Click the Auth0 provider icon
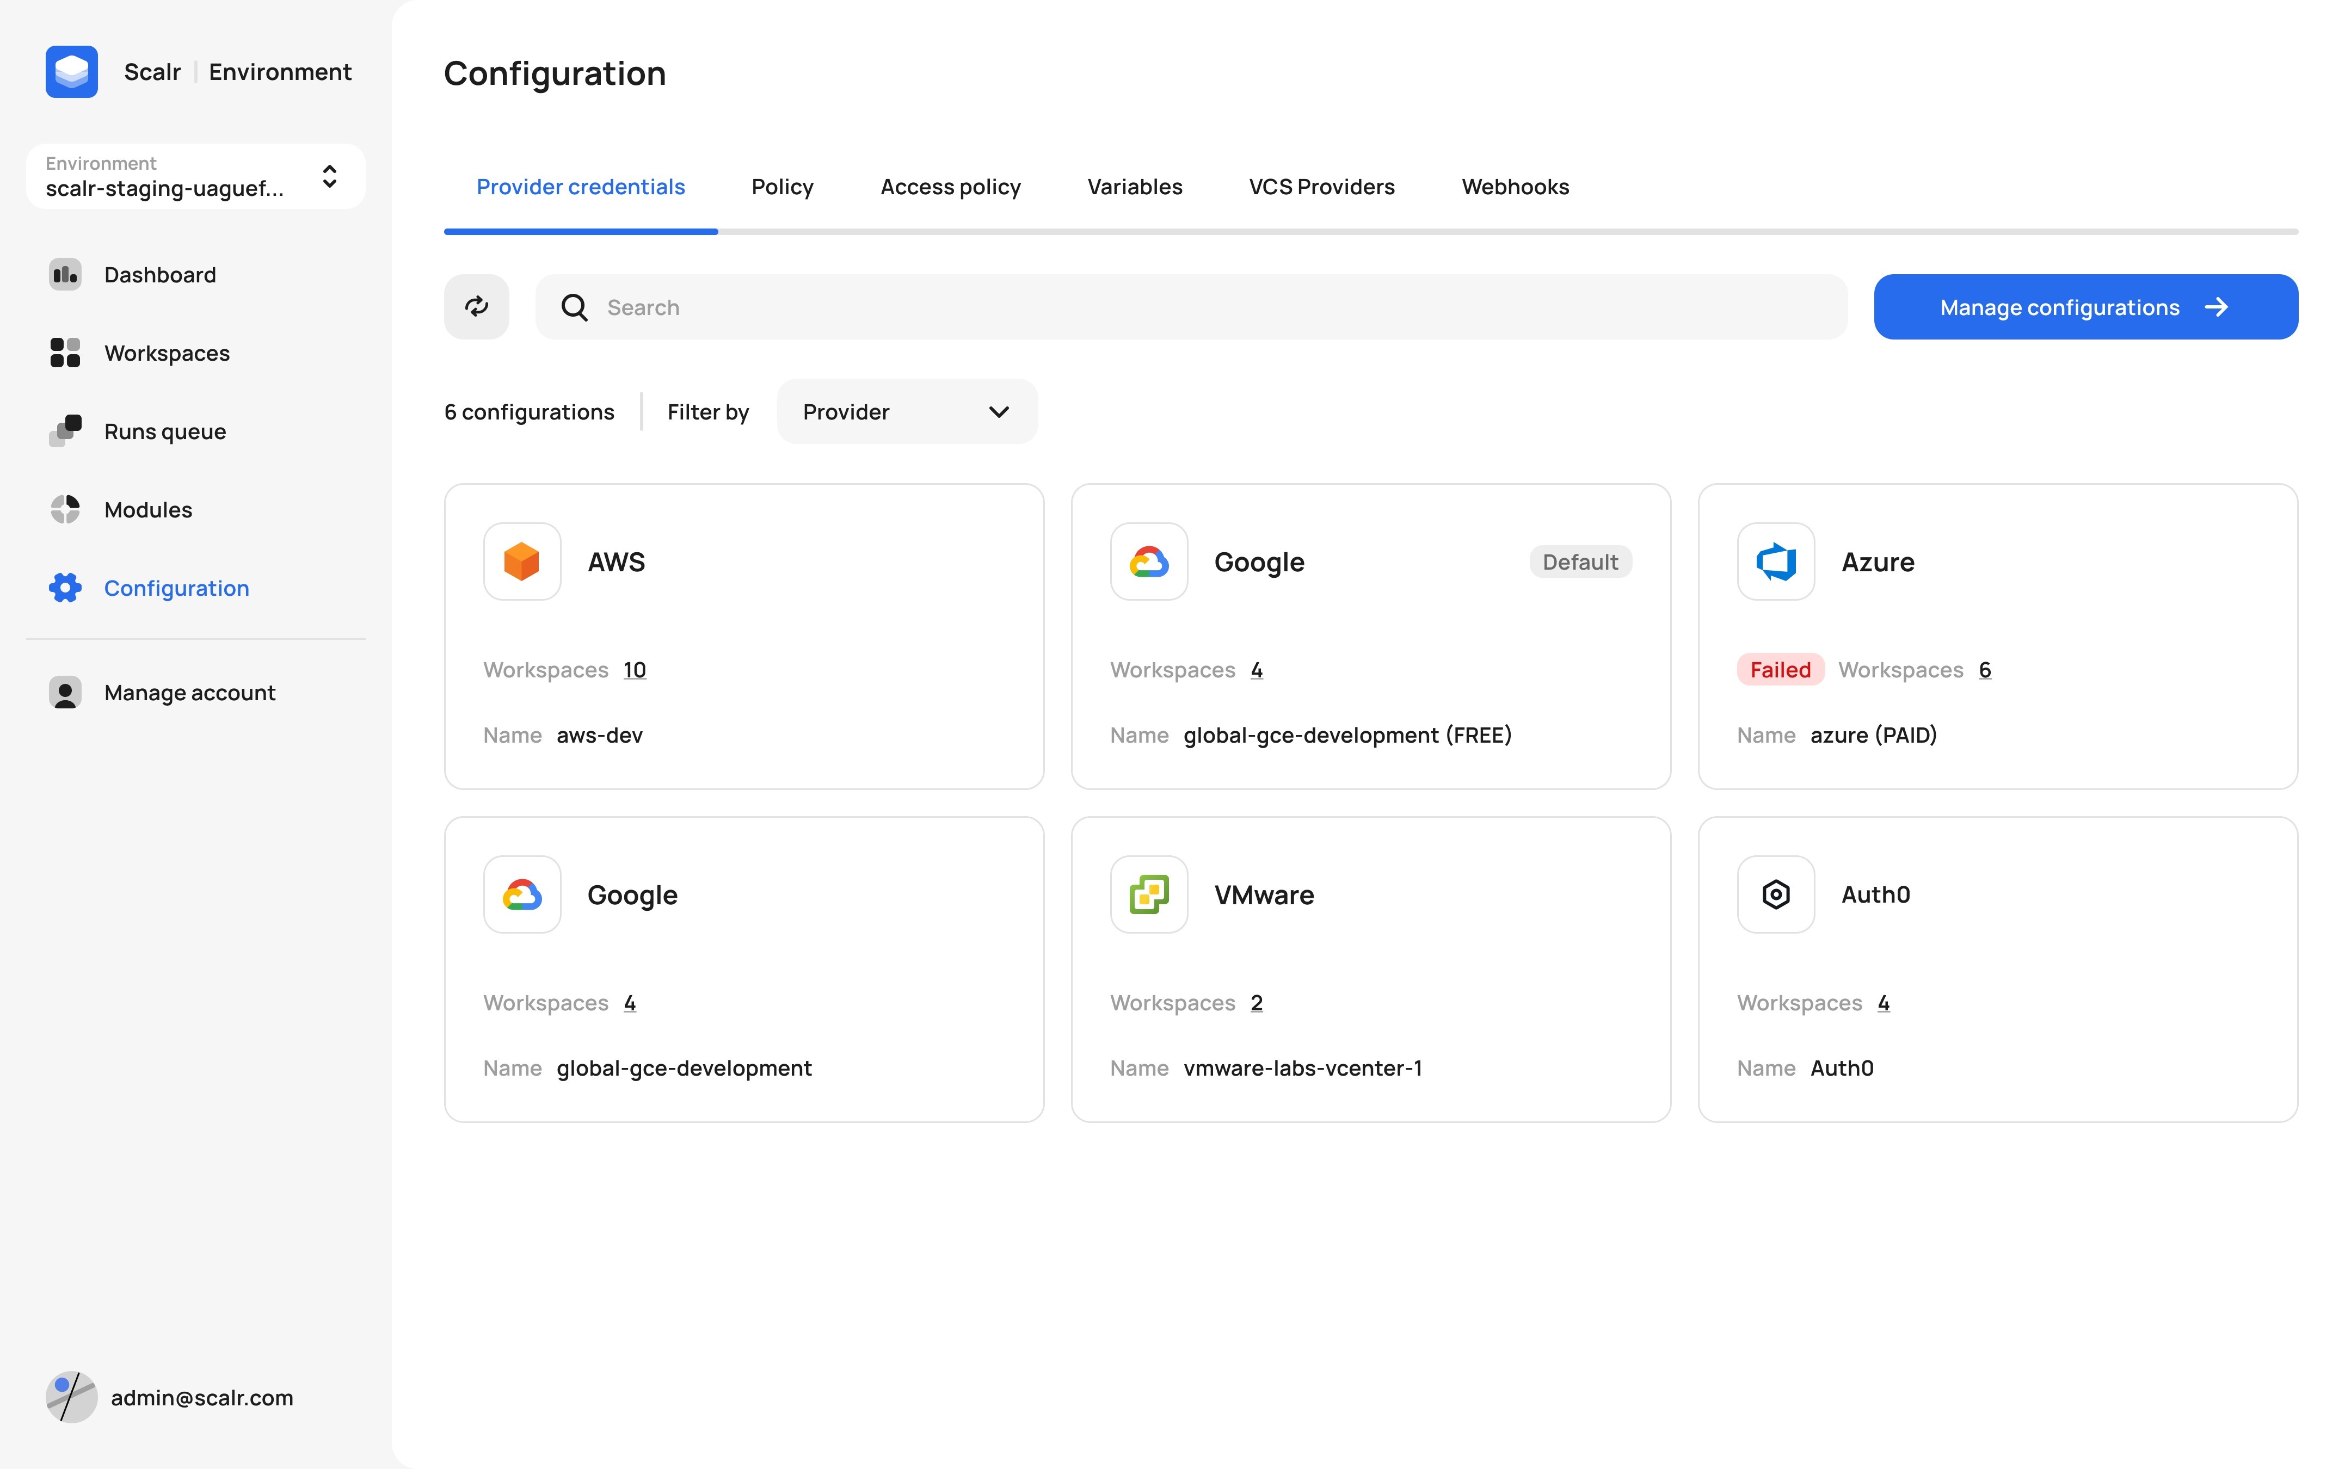Image resolution: width=2351 pixels, height=1469 pixels. pos(1775,895)
